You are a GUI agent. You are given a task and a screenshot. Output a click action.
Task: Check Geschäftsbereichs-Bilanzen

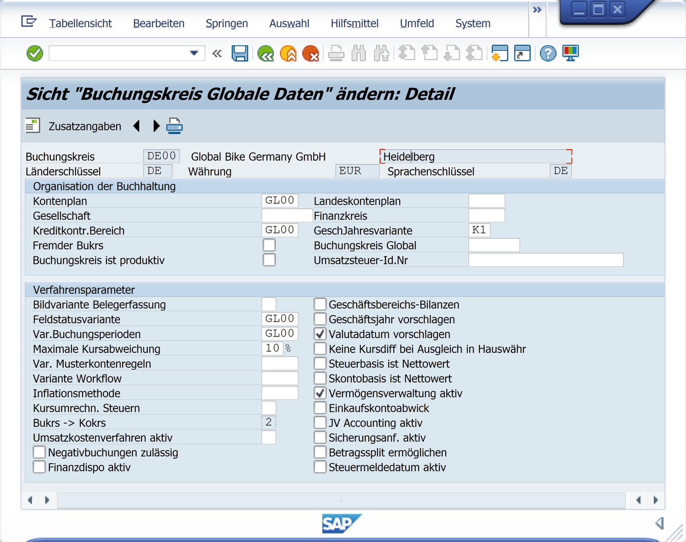coord(320,304)
